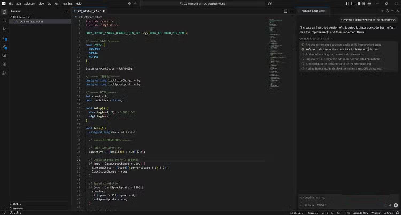Click the Windsurf logo in the title bar
The image size is (401, 215).
(4, 3)
